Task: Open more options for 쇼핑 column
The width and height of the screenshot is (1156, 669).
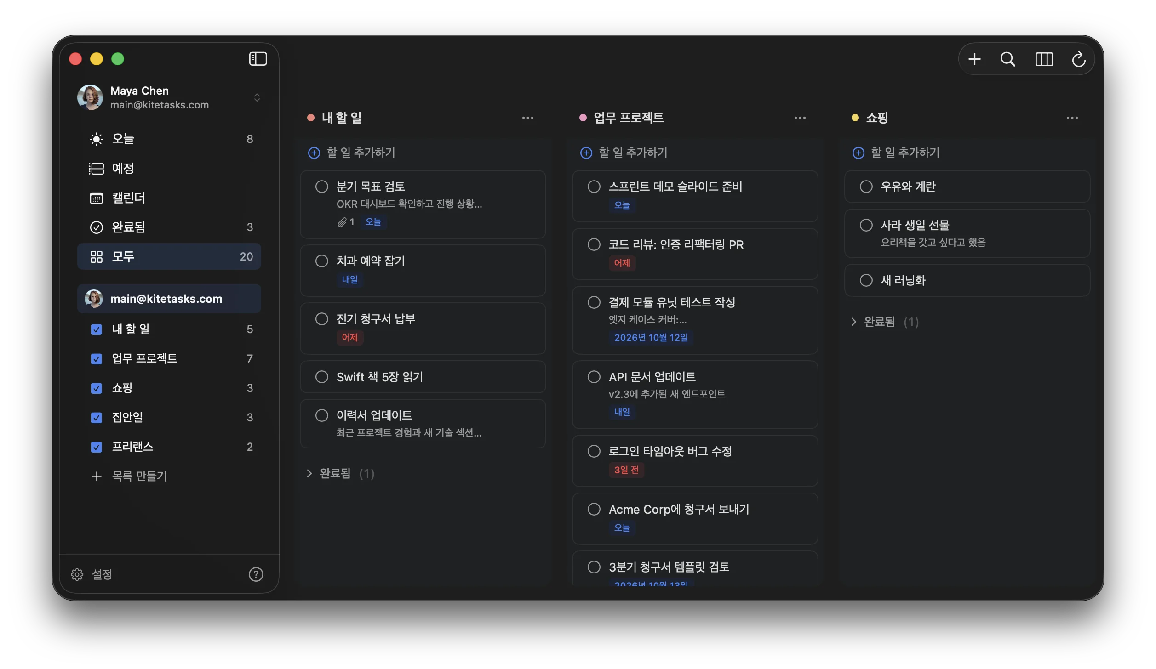Action: [x=1072, y=118]
